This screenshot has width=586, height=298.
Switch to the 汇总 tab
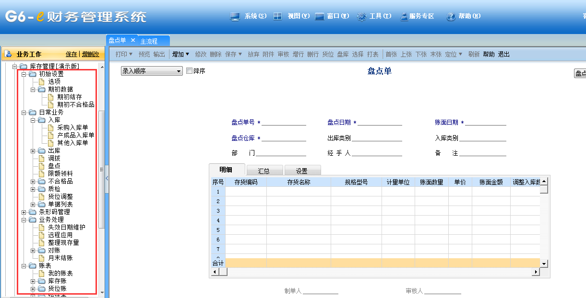point(263,171)
